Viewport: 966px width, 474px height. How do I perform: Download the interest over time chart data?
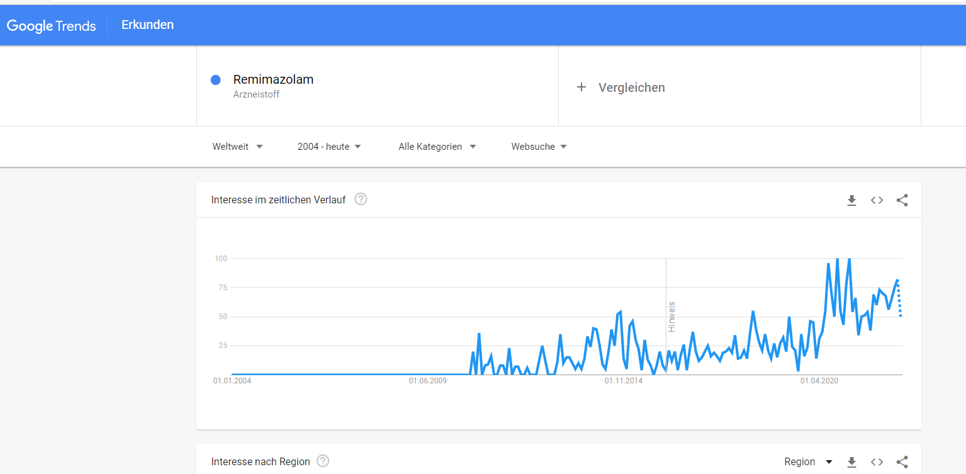(851, 200)
